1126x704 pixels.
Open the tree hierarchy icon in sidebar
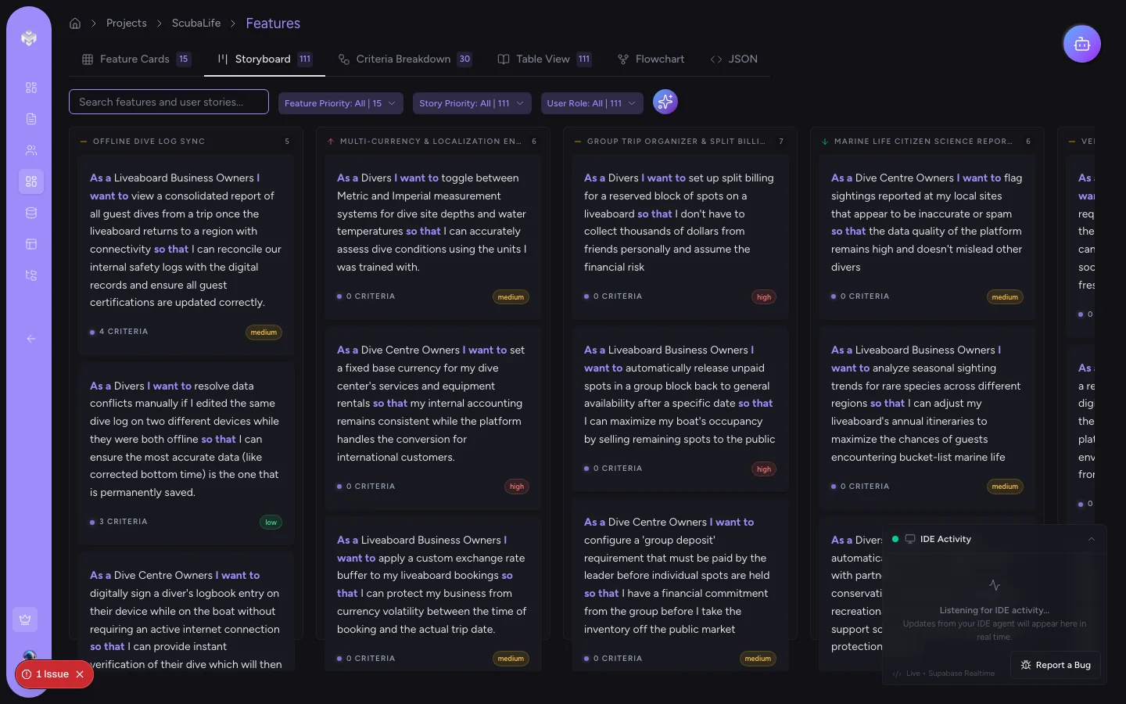[31, 275]
